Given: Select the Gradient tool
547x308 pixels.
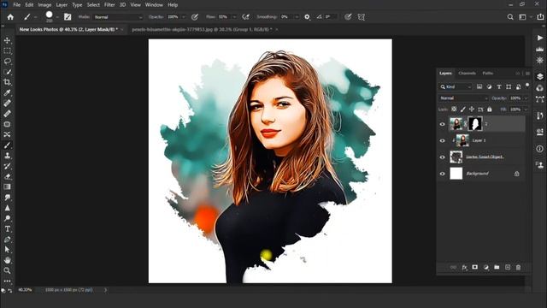Looking at the screenshot, I should pyautogui.click(x=7, y=187).
